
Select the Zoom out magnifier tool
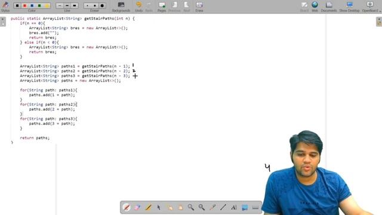point(202,207)
